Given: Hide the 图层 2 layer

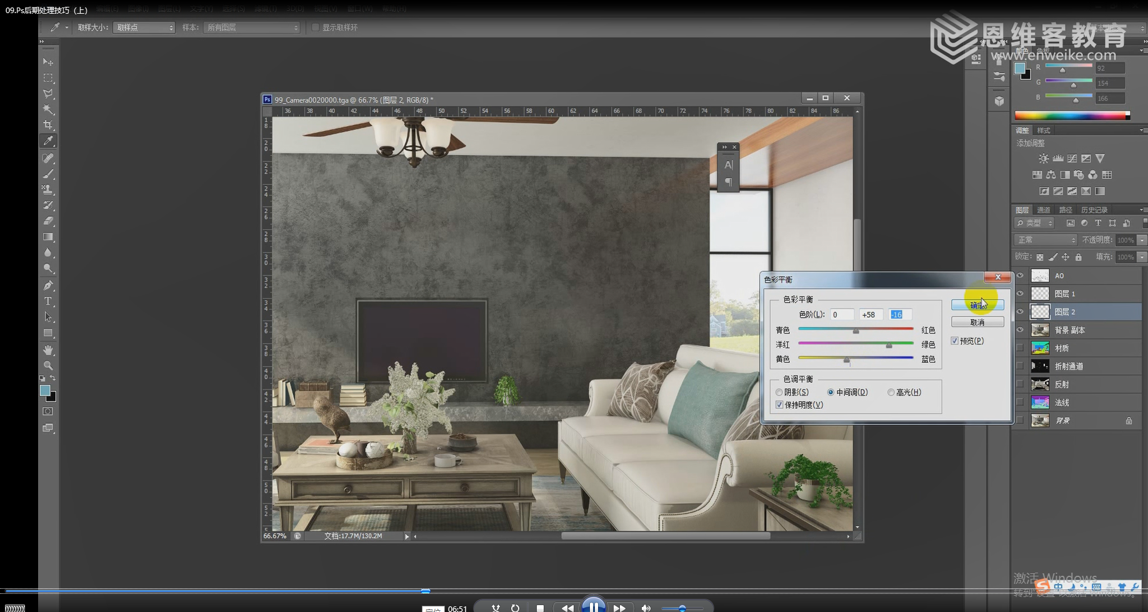Looking at the screenshot, I should click(1021, 312).
